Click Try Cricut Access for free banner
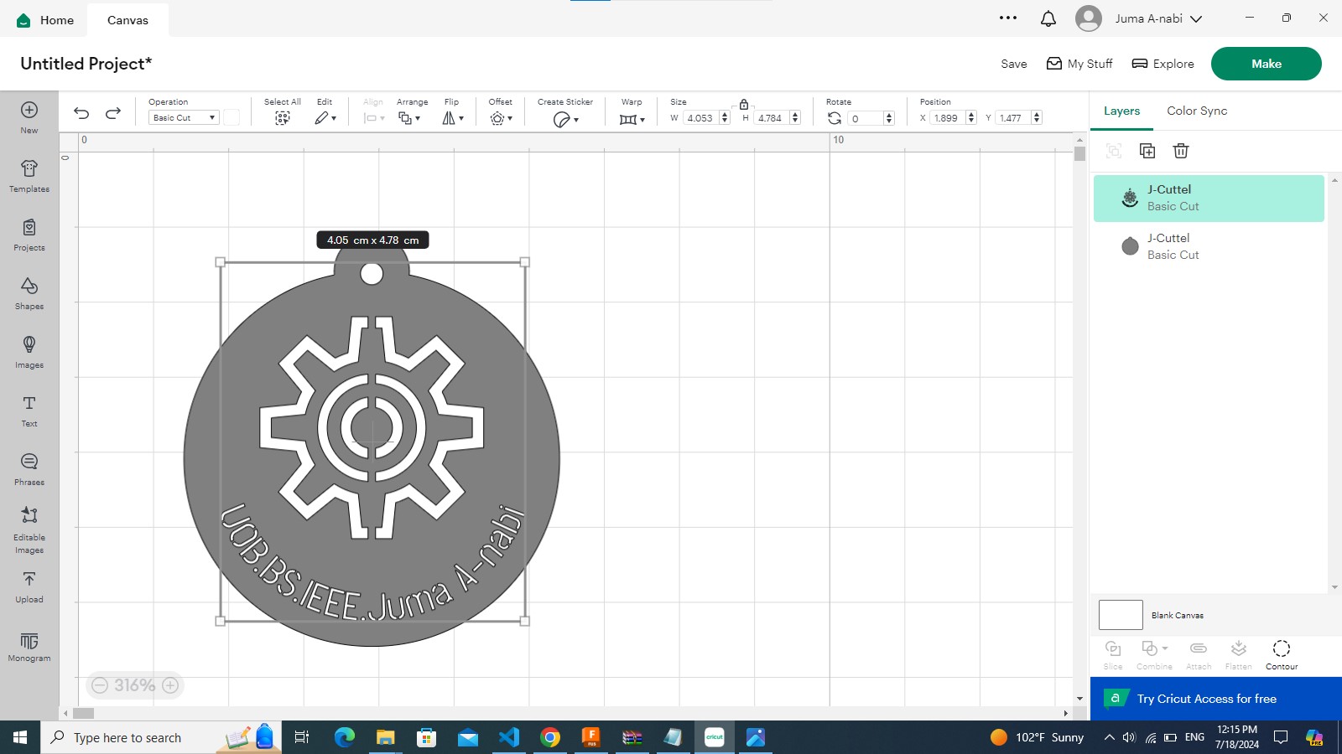Image resolution: width=1342 pixels, height=754 pixels. coord(1216,699)
